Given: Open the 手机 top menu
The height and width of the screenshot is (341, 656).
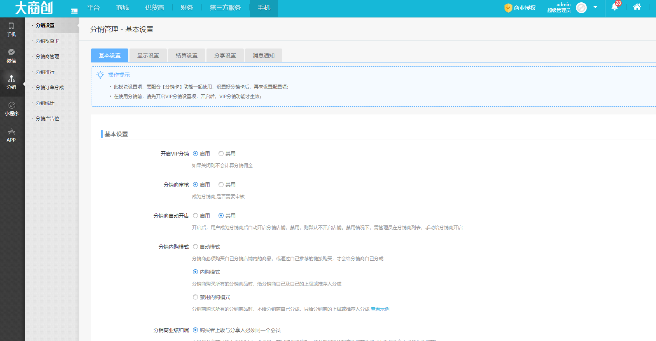Looking at the screenshot, I should coord(264,8).
